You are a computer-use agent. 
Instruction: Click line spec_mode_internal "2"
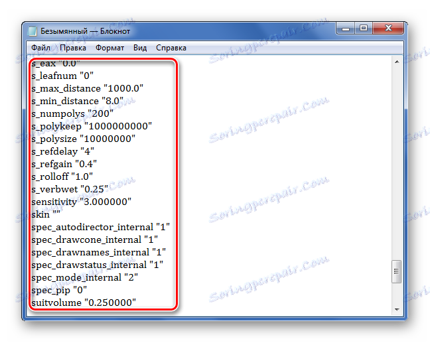click(85, 278)
